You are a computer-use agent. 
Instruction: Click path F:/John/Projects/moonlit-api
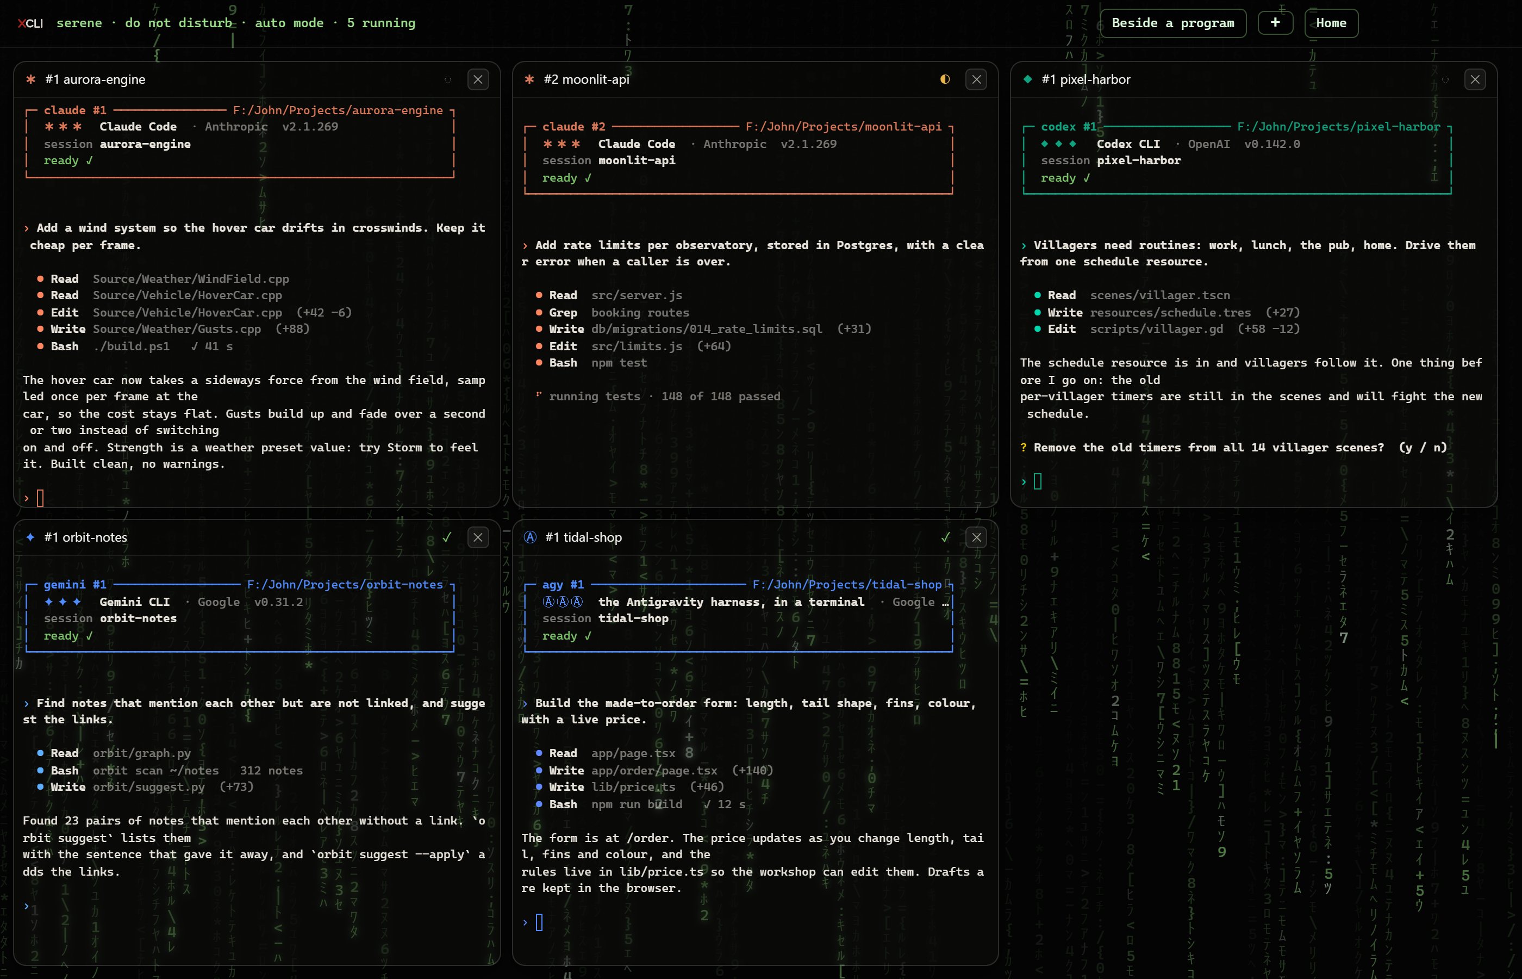click(844, 127)
